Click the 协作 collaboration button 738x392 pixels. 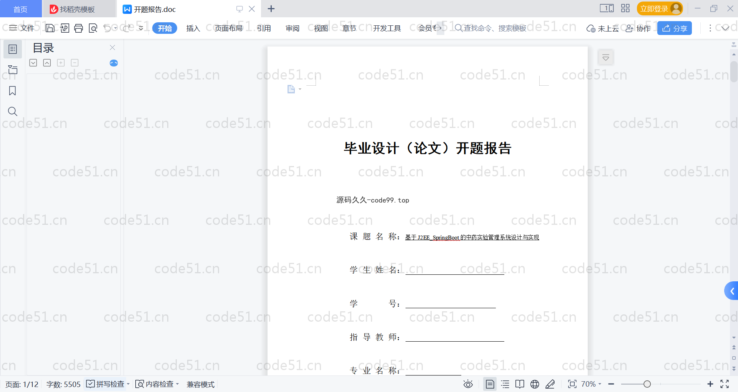pyautogui.click(x=638, y=28)
